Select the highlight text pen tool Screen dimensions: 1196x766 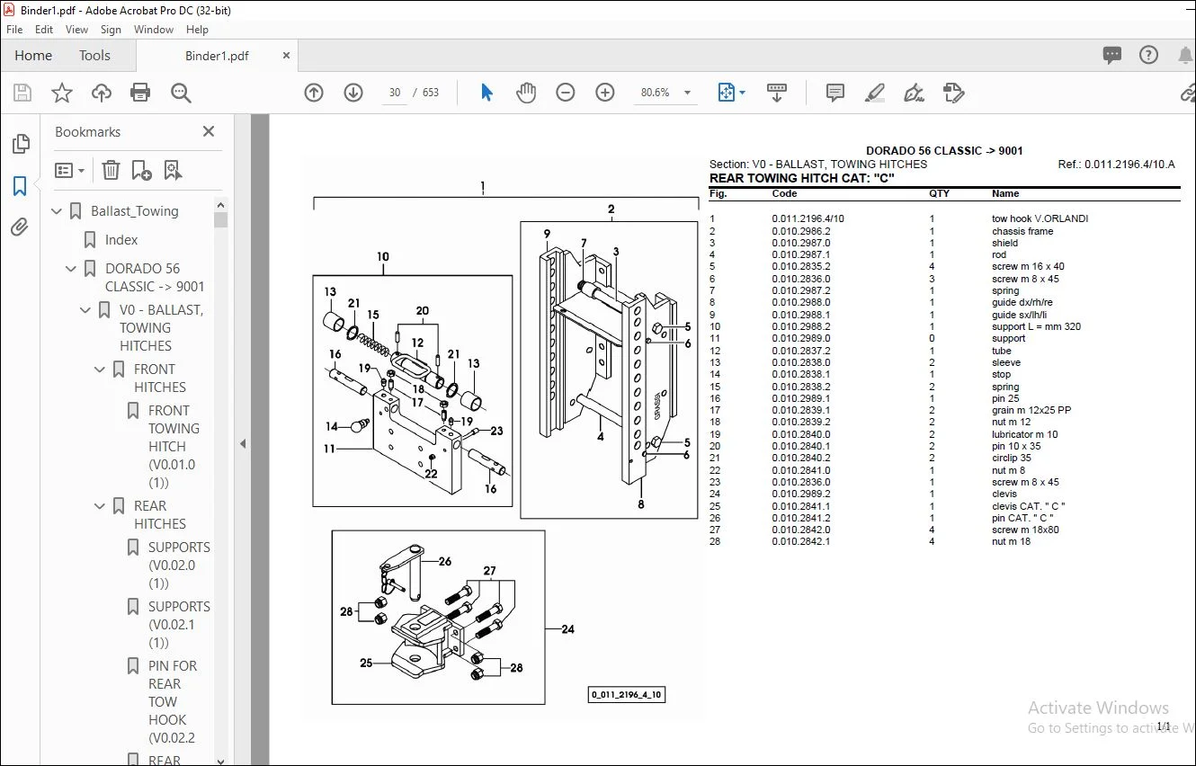[x=875, y=93]
